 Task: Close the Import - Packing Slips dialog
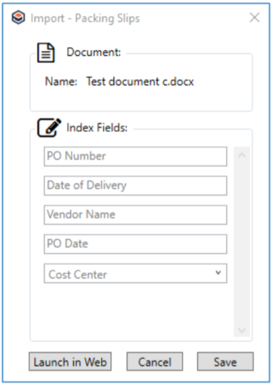coord(255,17)
